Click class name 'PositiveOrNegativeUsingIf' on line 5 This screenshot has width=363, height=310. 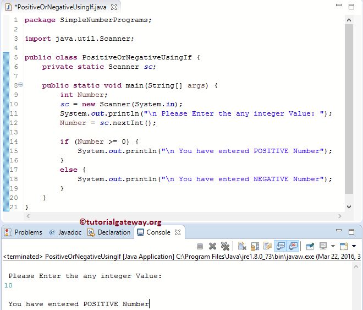(137, 57)
